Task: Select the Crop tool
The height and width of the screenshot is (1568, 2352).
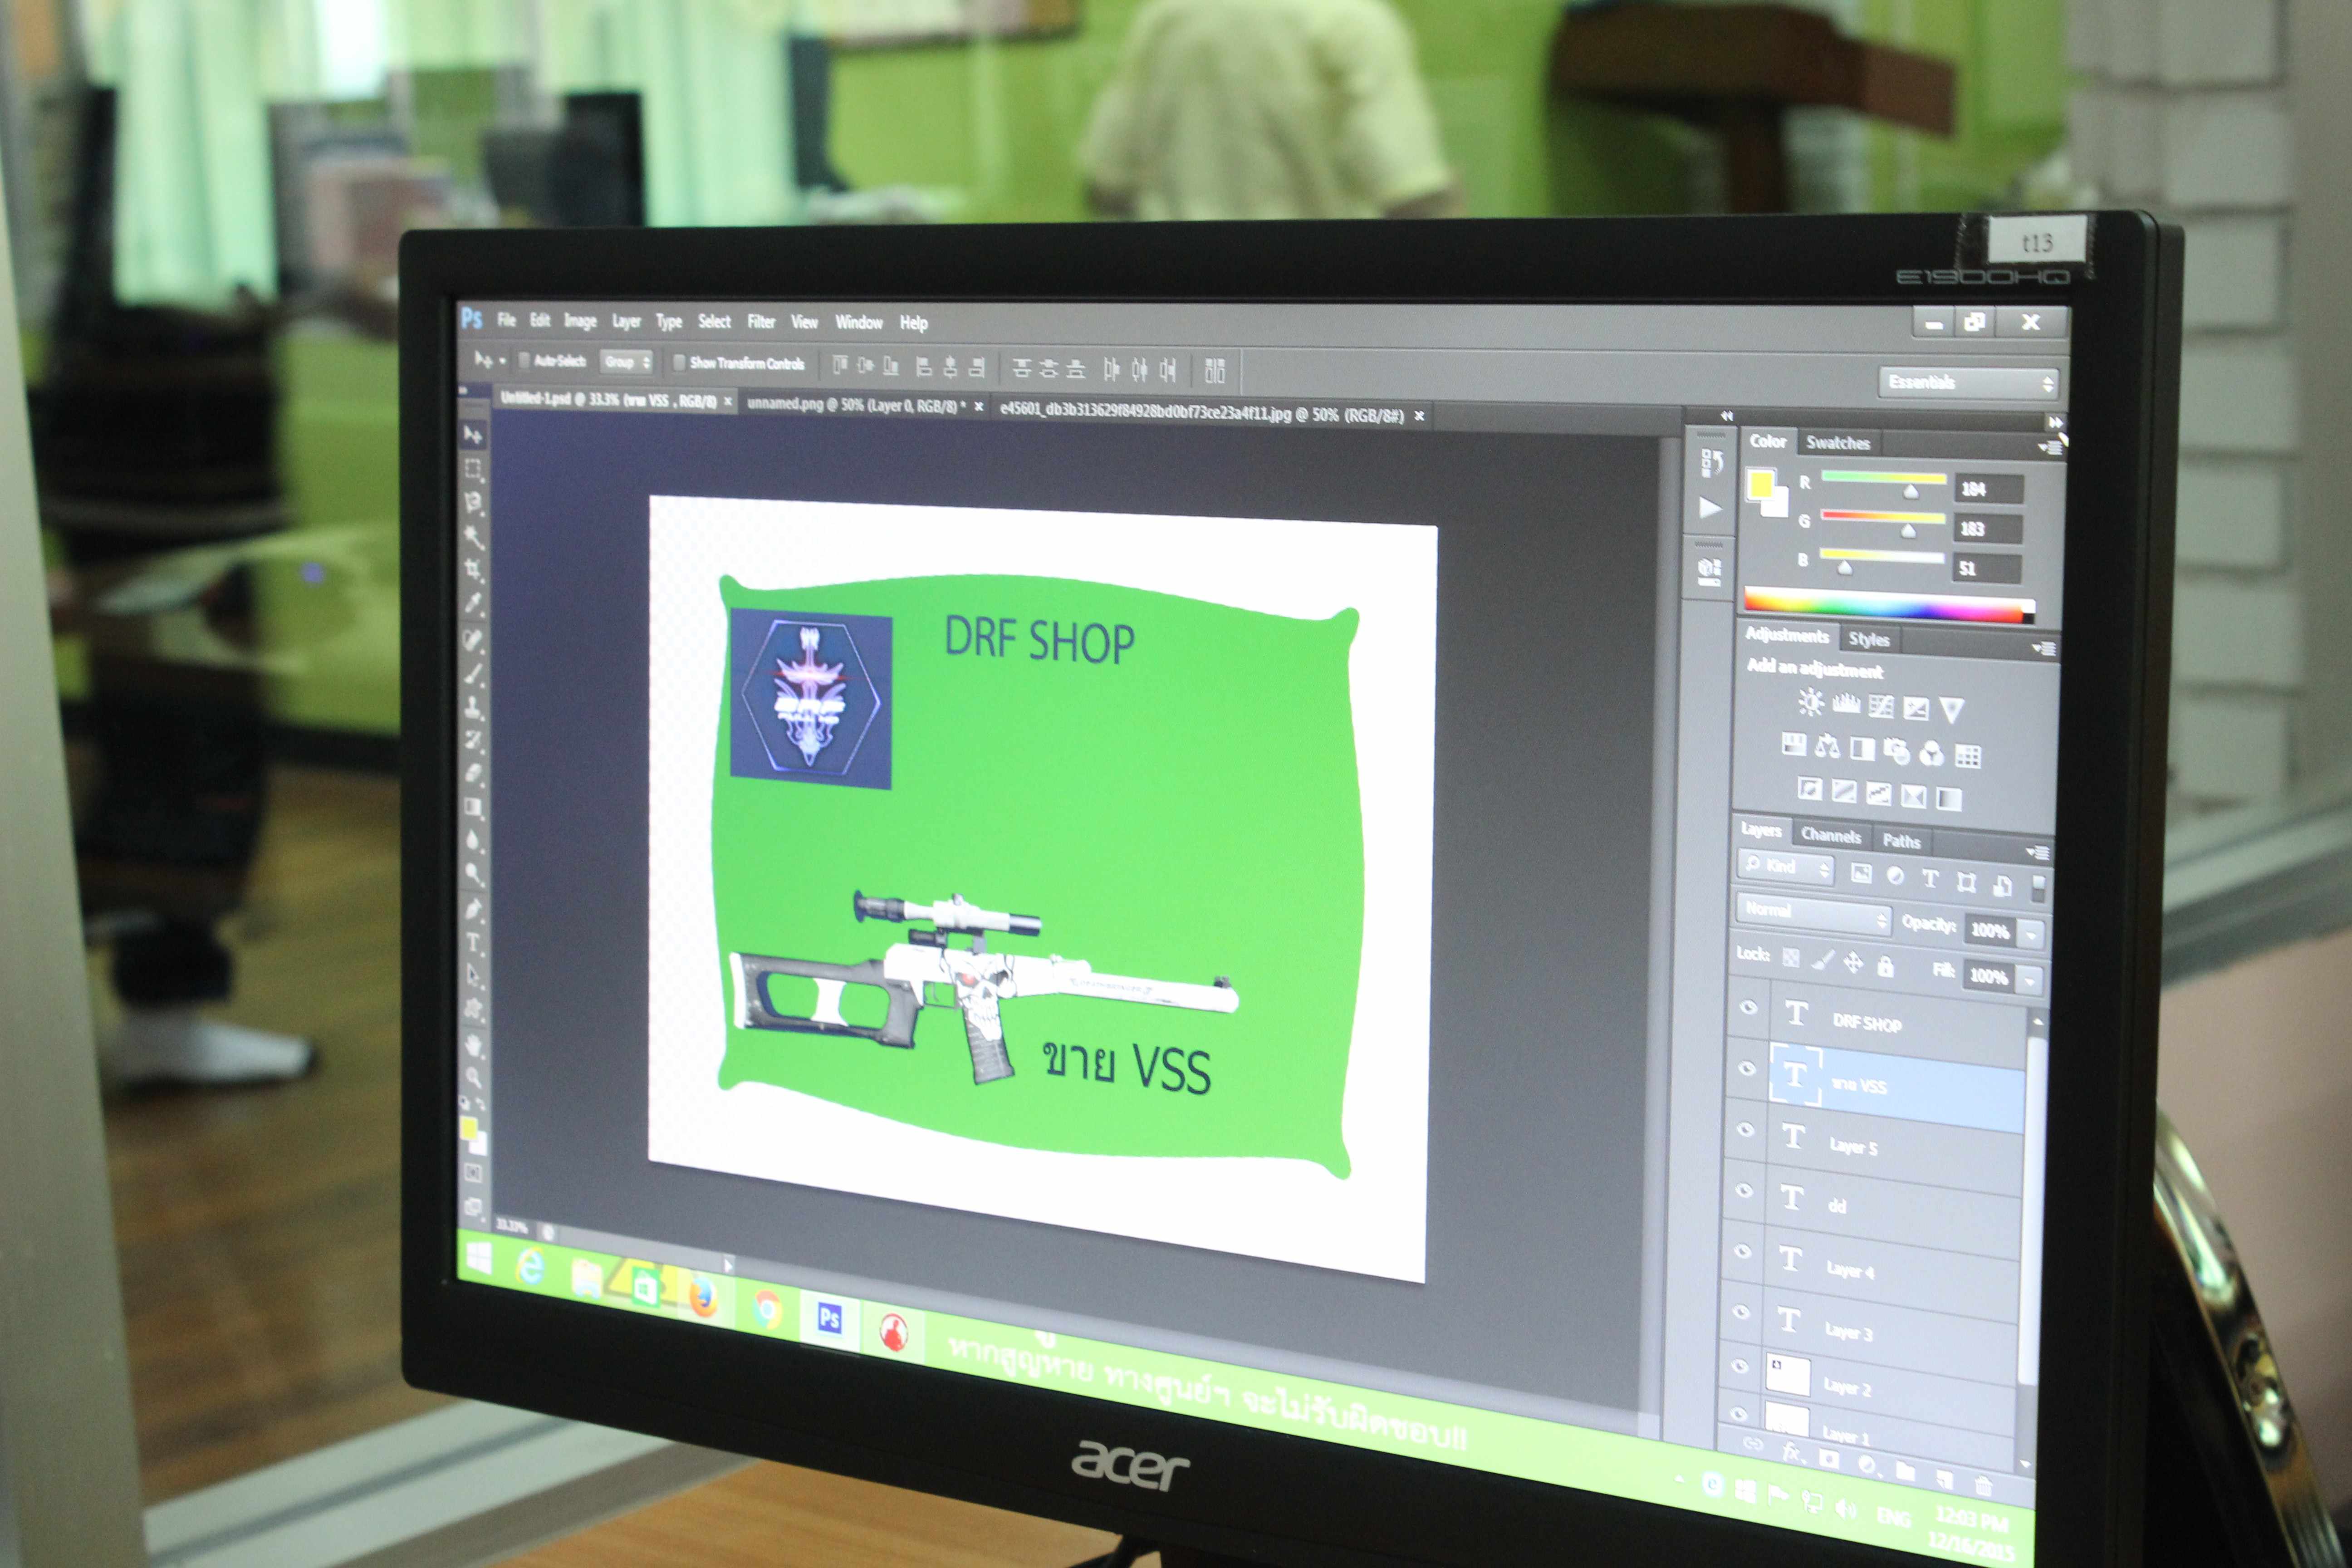Action: [x=473, y=570]
